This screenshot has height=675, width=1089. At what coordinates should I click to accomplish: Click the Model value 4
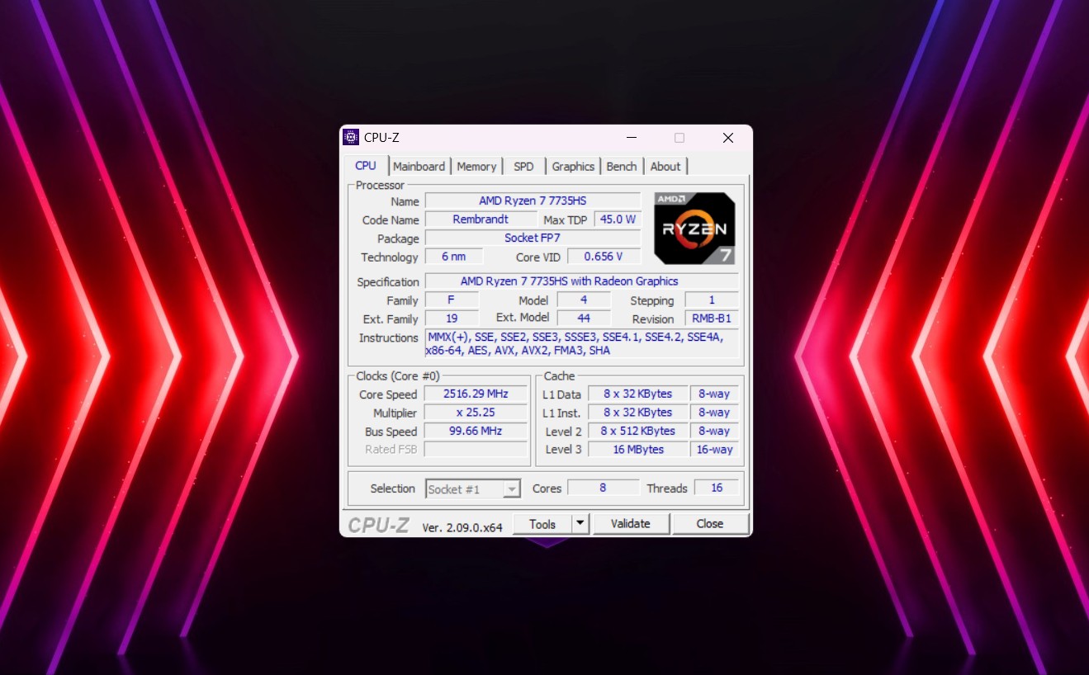[x=584, y=300]
